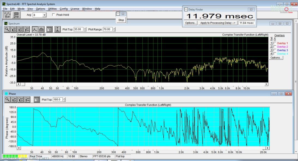Open Overlays Options button

point(276,58)
